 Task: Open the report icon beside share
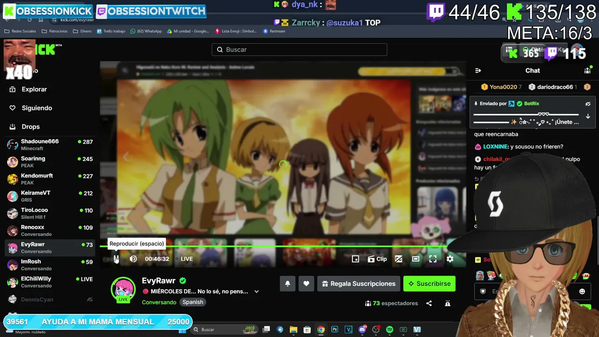click(448, 303)
